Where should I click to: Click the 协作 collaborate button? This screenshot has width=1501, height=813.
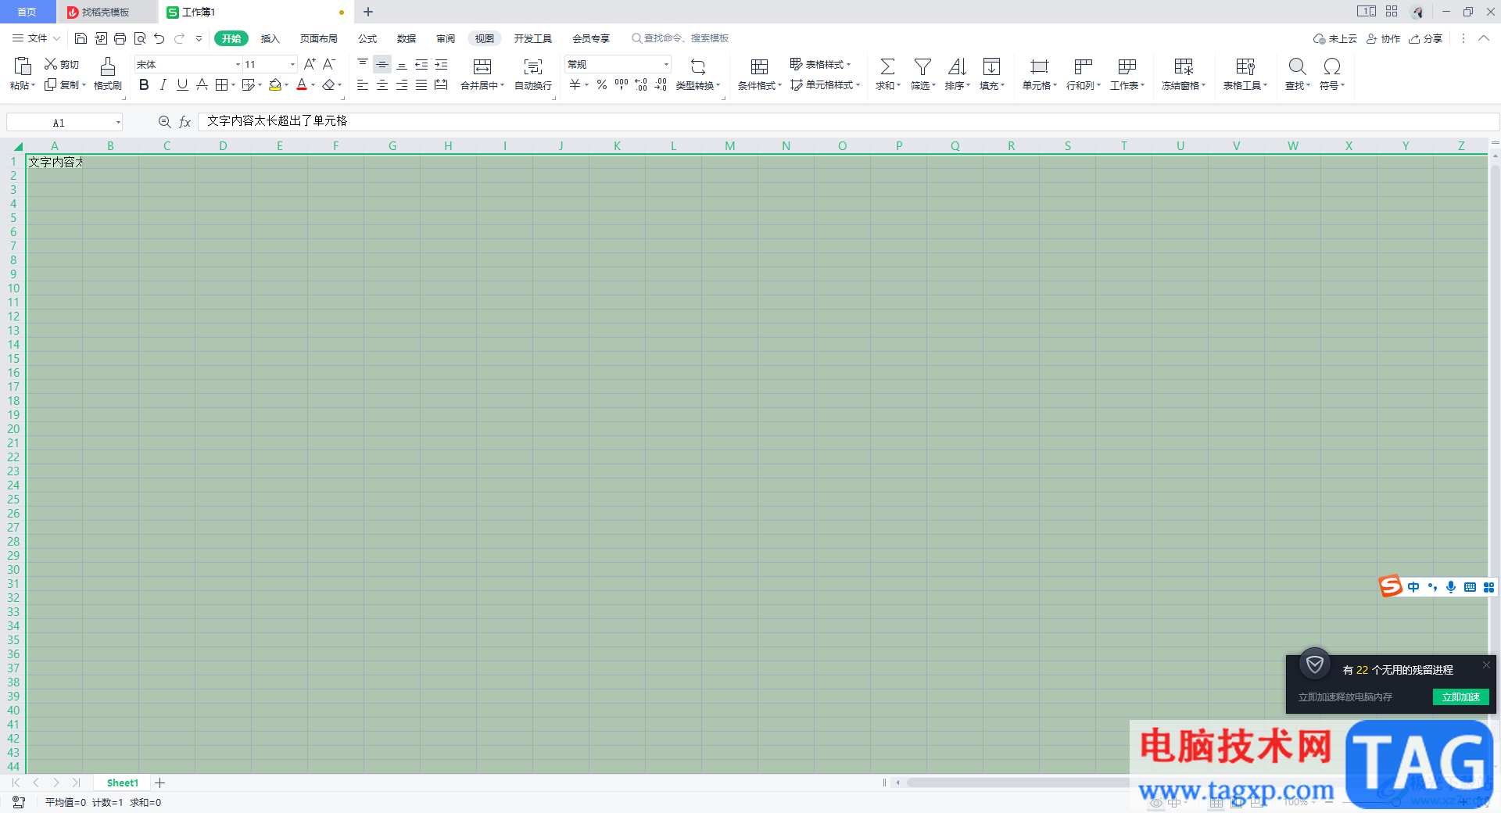(1383, 38)
